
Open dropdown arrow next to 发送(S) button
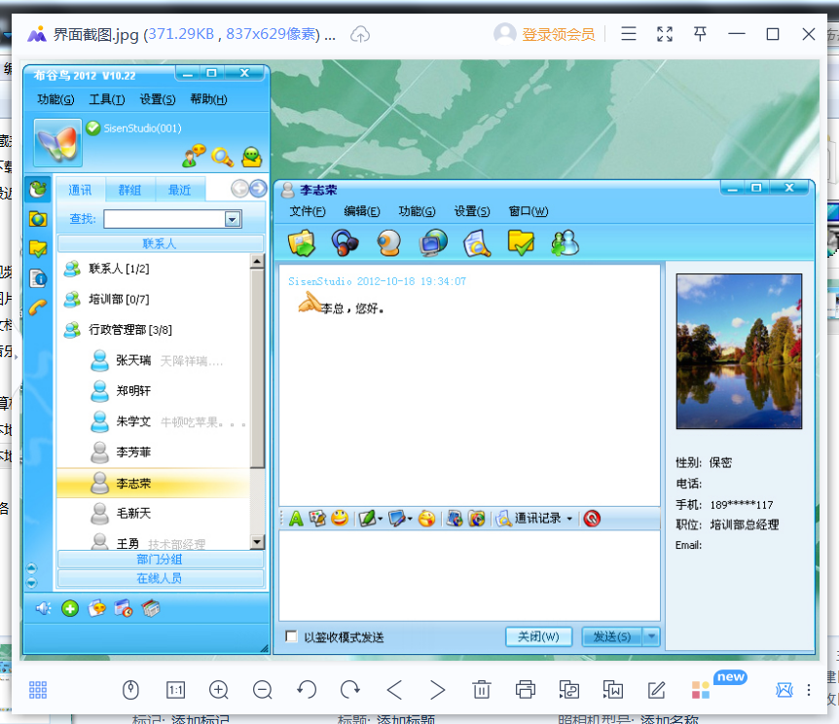click(651, 636)
